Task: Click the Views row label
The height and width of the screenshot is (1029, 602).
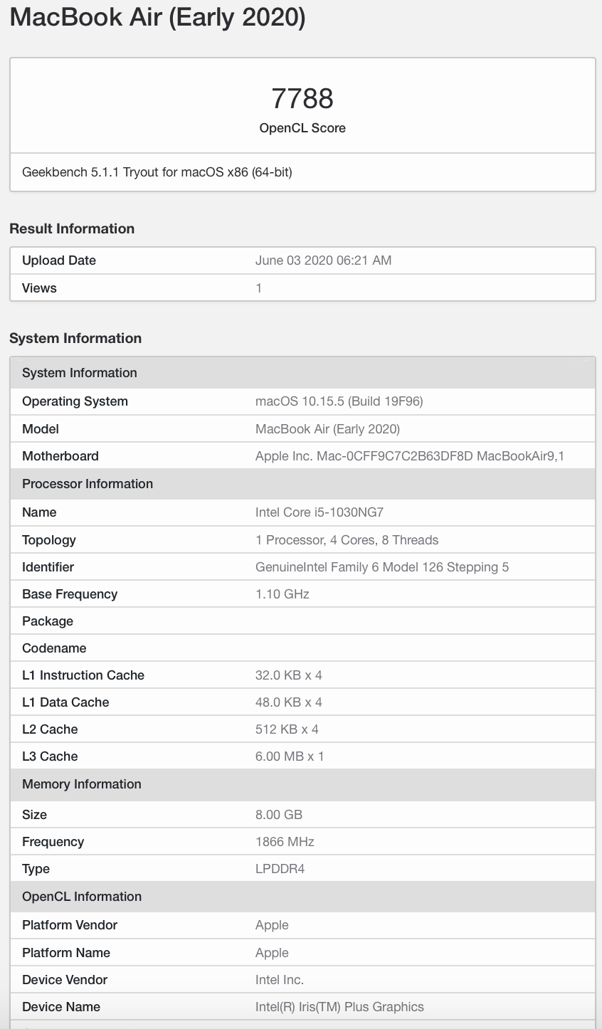Action: [39, 288]
